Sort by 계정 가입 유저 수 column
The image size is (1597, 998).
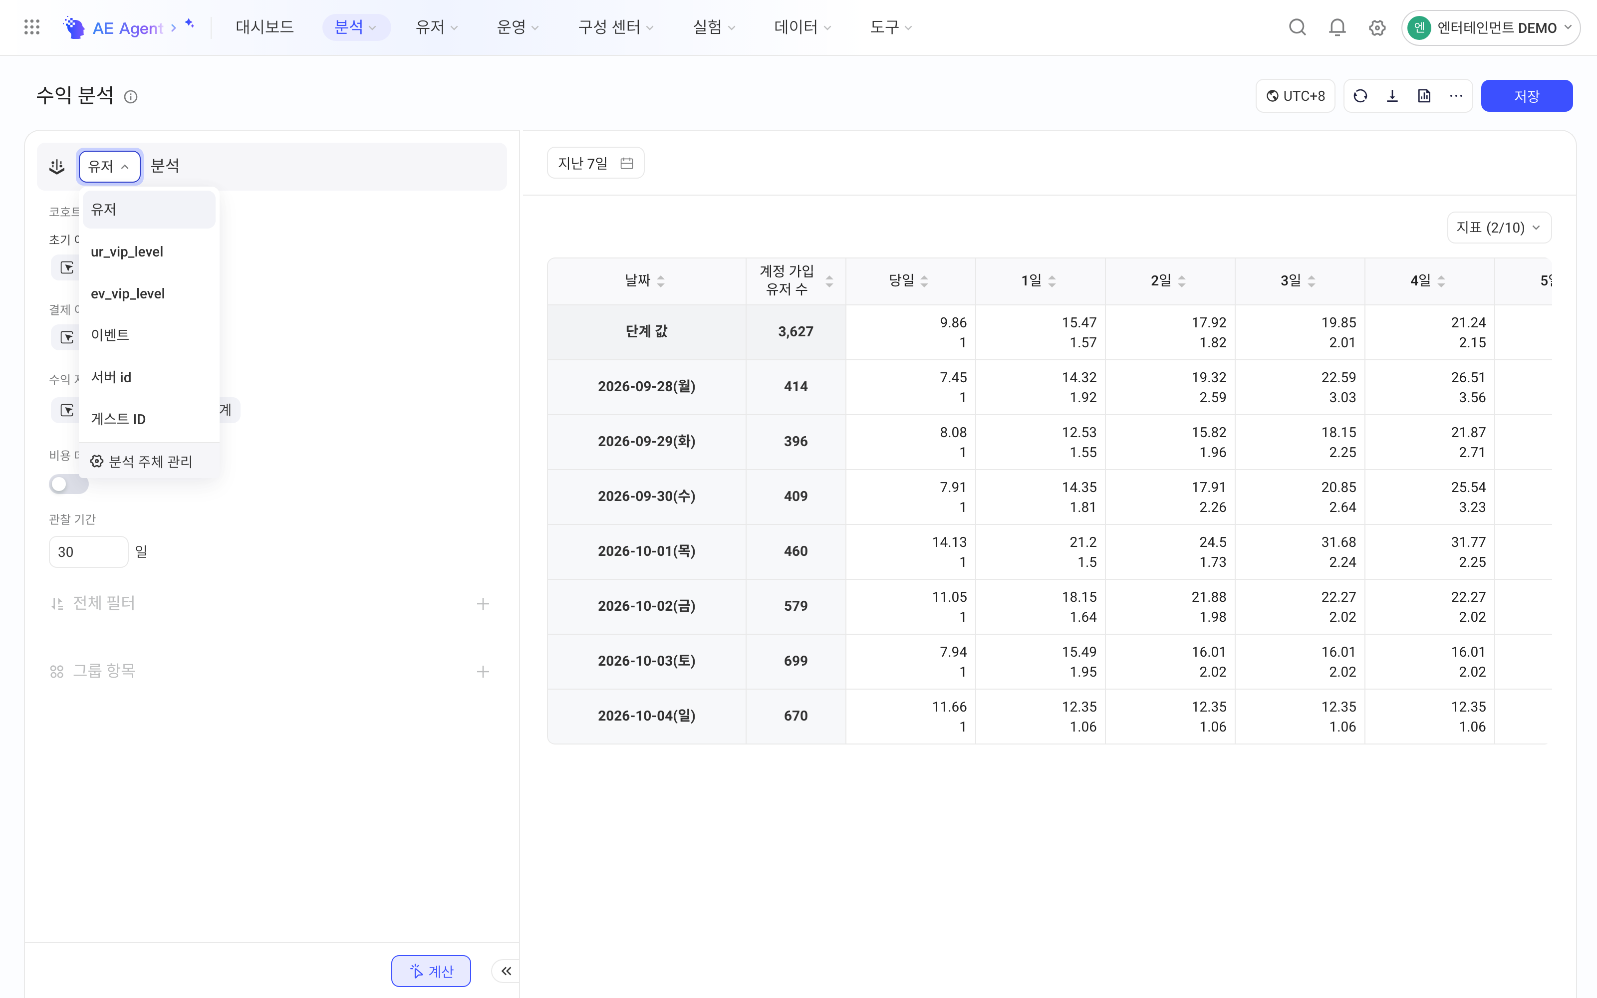[x=829, y=281]
